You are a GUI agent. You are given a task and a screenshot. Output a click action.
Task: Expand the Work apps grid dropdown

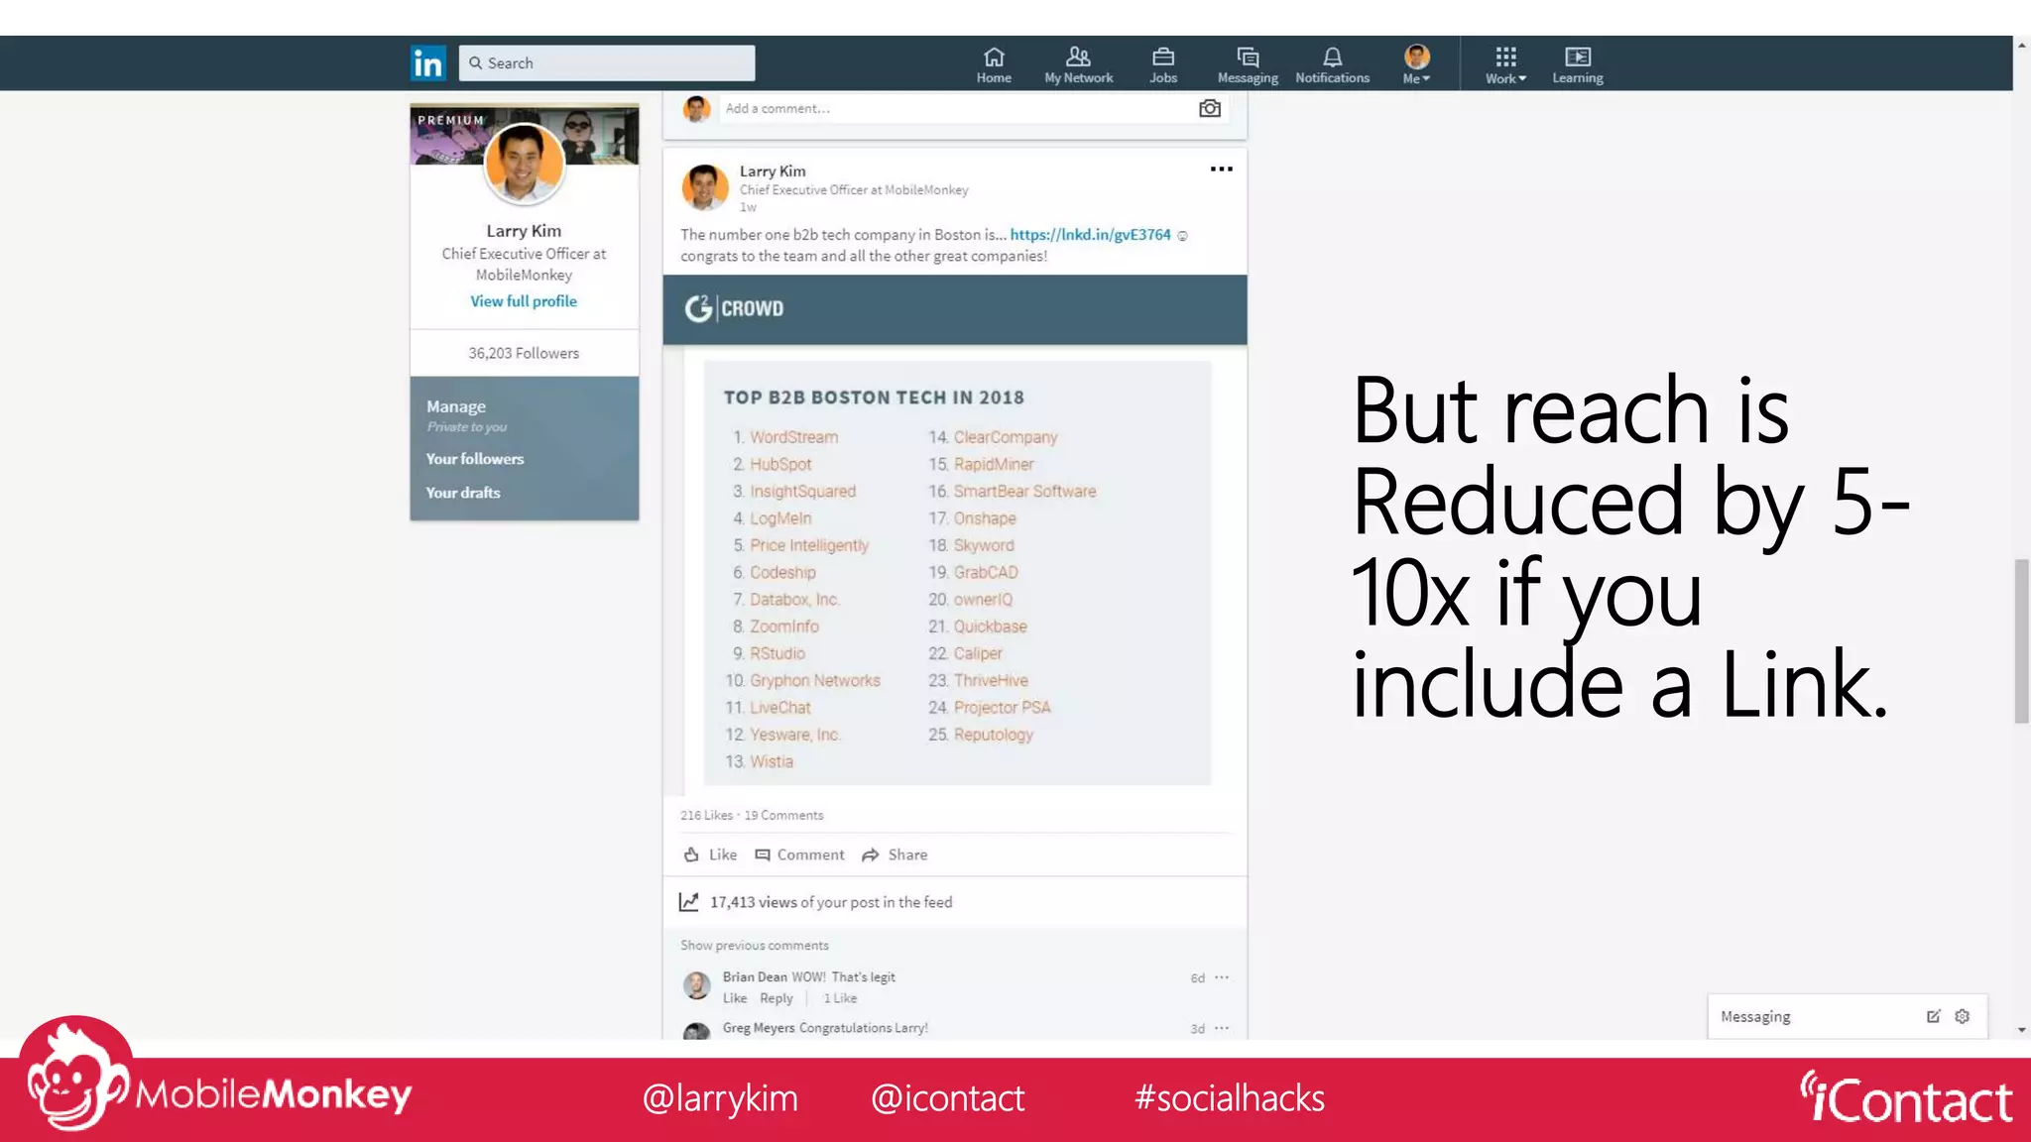1505,65
